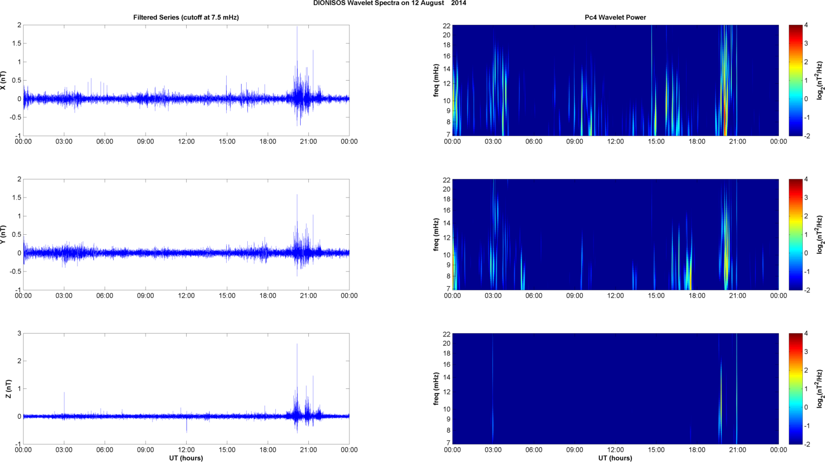Click the 'Y (nT)' axis label
The width and height of the screenshot is (825, 462).
tap(3, 234)
